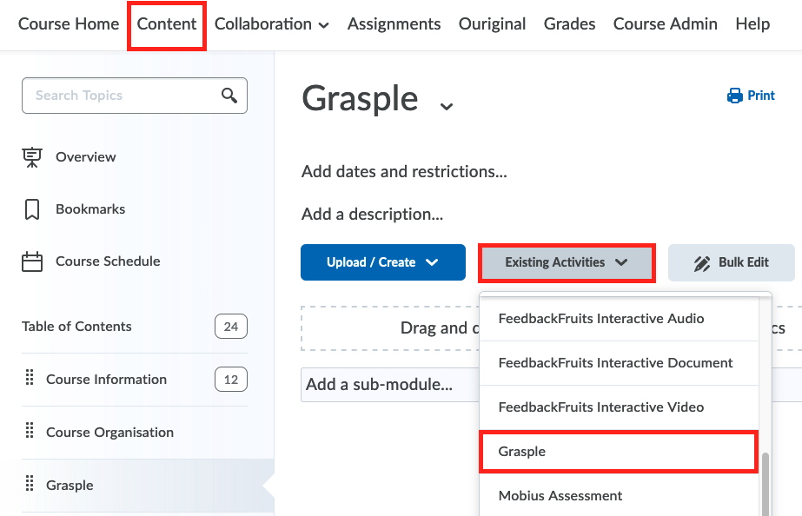Click the search magnifier icon

click(x=229, y=96)
